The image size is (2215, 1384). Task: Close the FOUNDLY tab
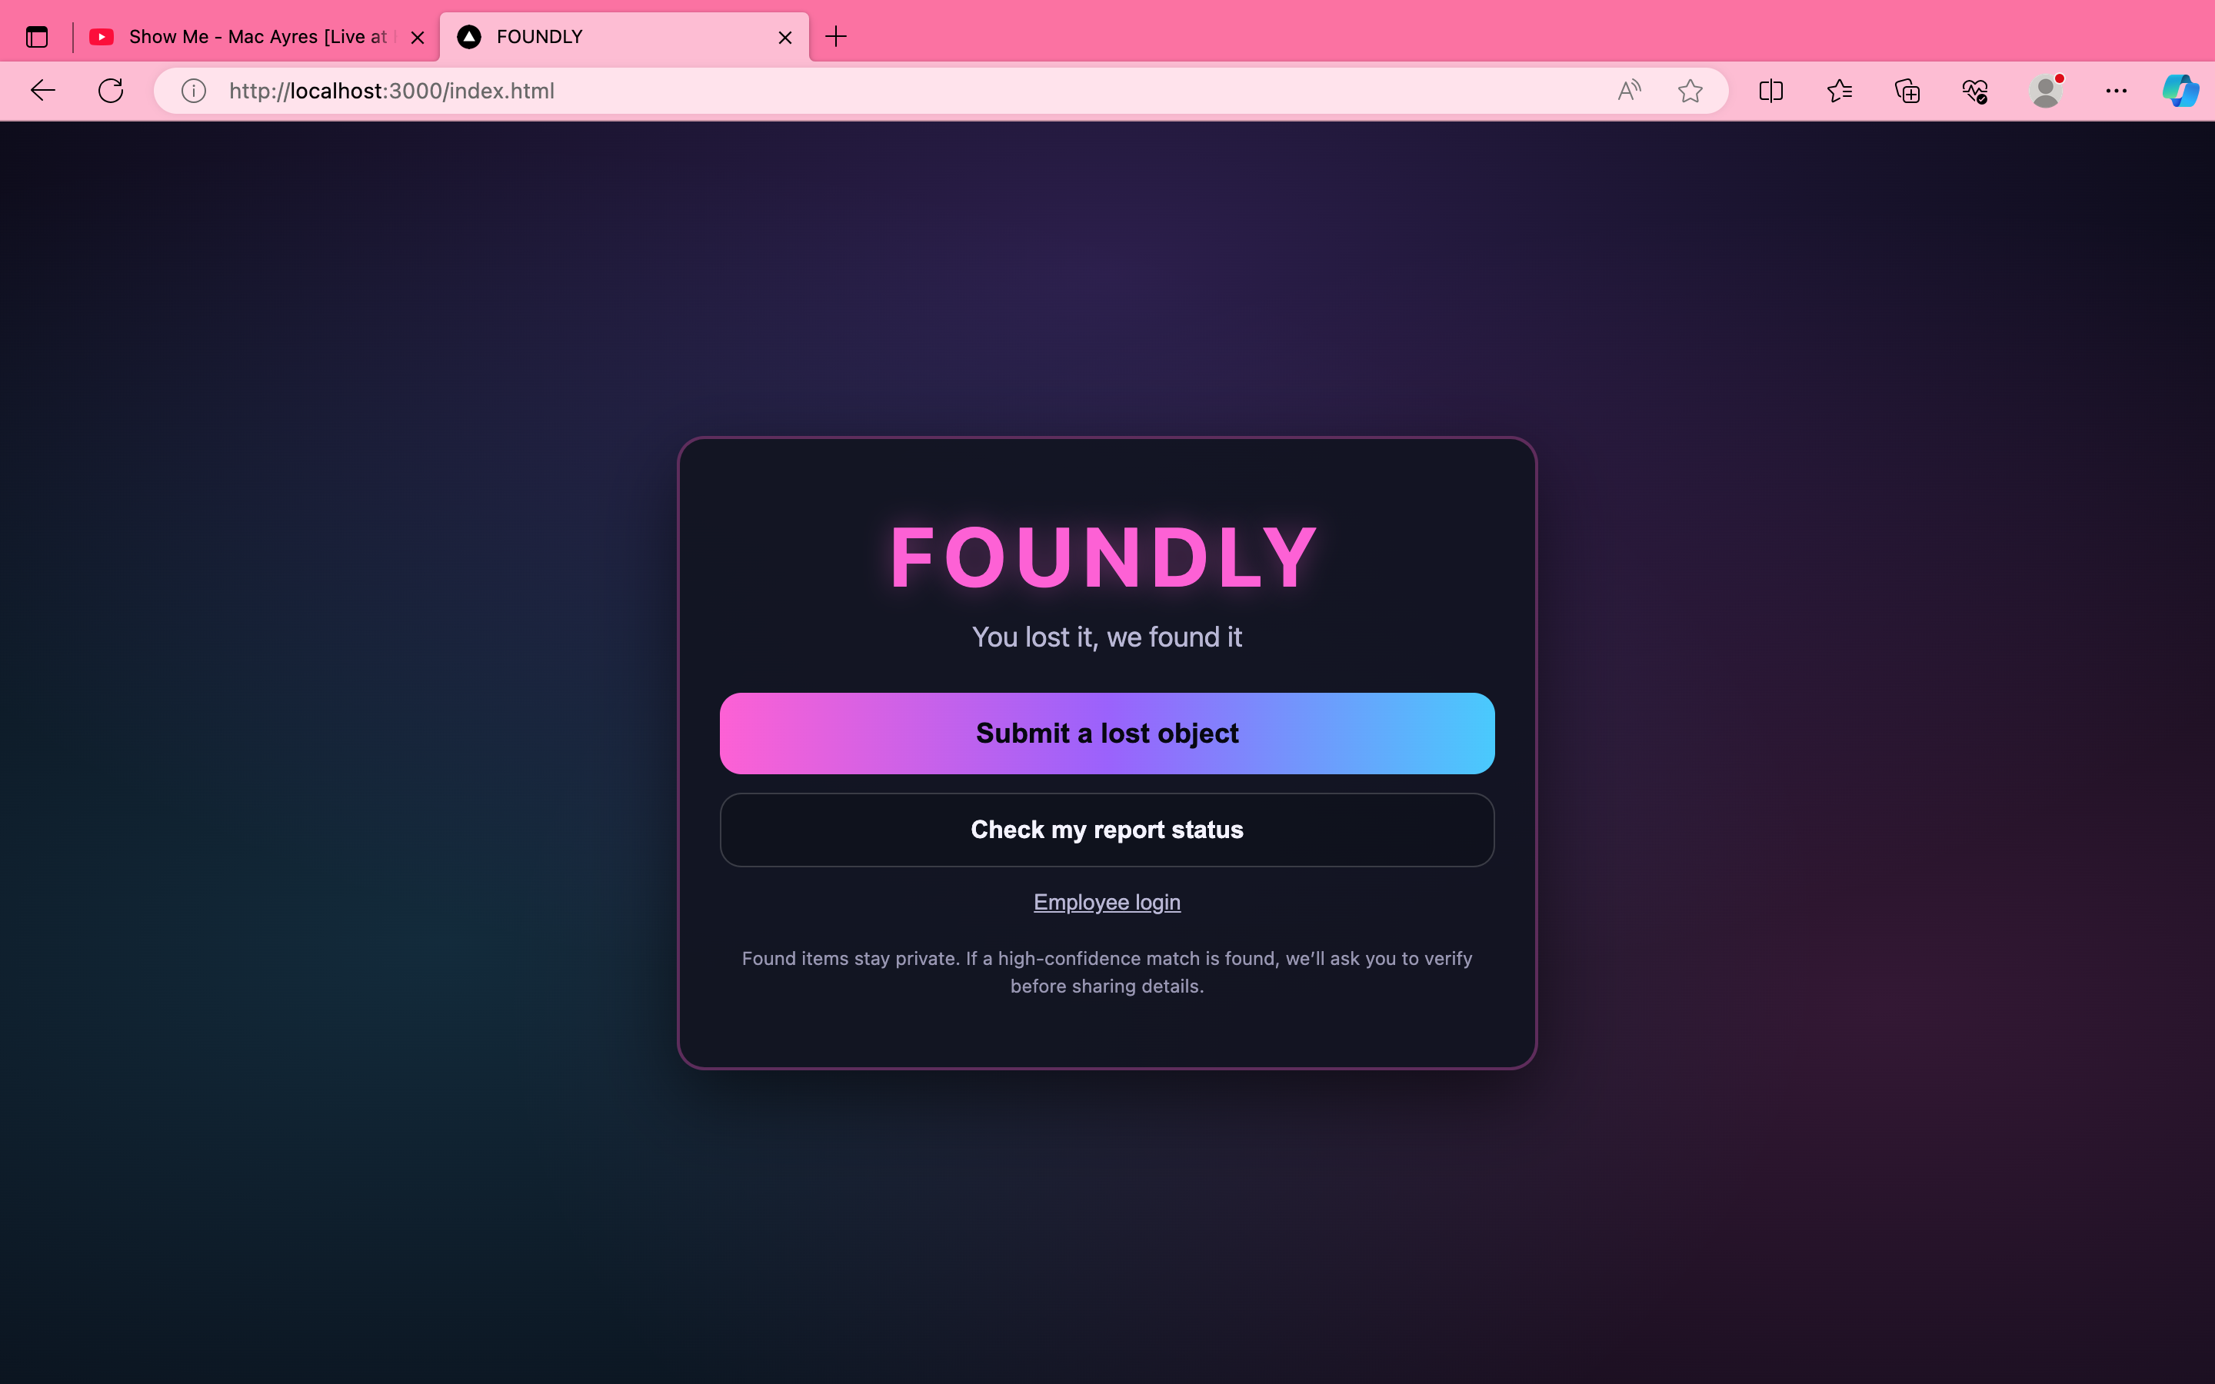pos(785,38)
